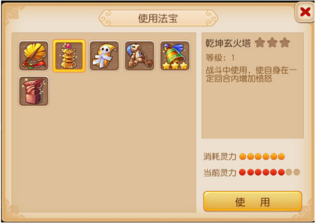Click the first red 当前灵力 orb
The width and height of the screenshot is (315, 224).
(x=242, y=172)
